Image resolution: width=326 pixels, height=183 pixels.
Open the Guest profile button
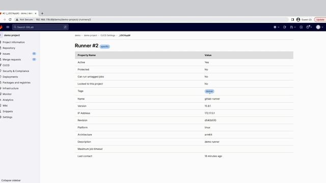pyautogui.click(x=304, y=19)
